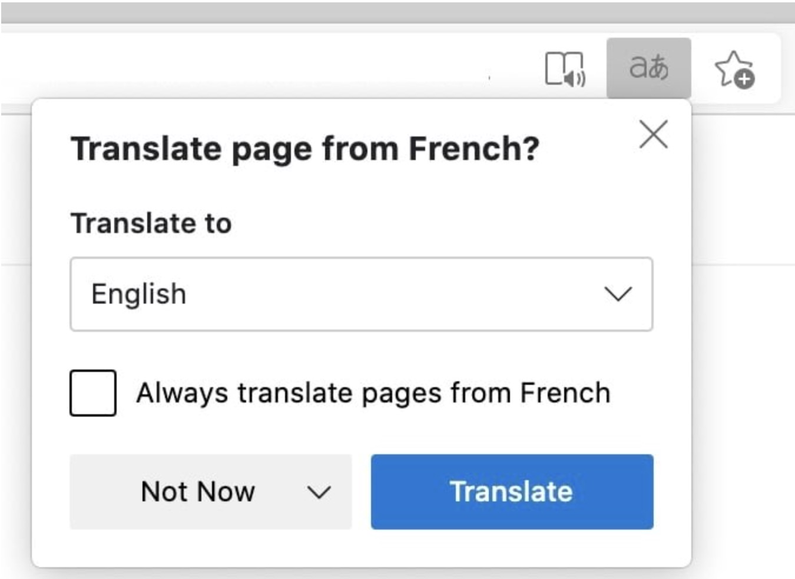The width and height of the screenshot is (795, 579).
Task: Add this page to favorites star icon
Action: pos(733,69)
